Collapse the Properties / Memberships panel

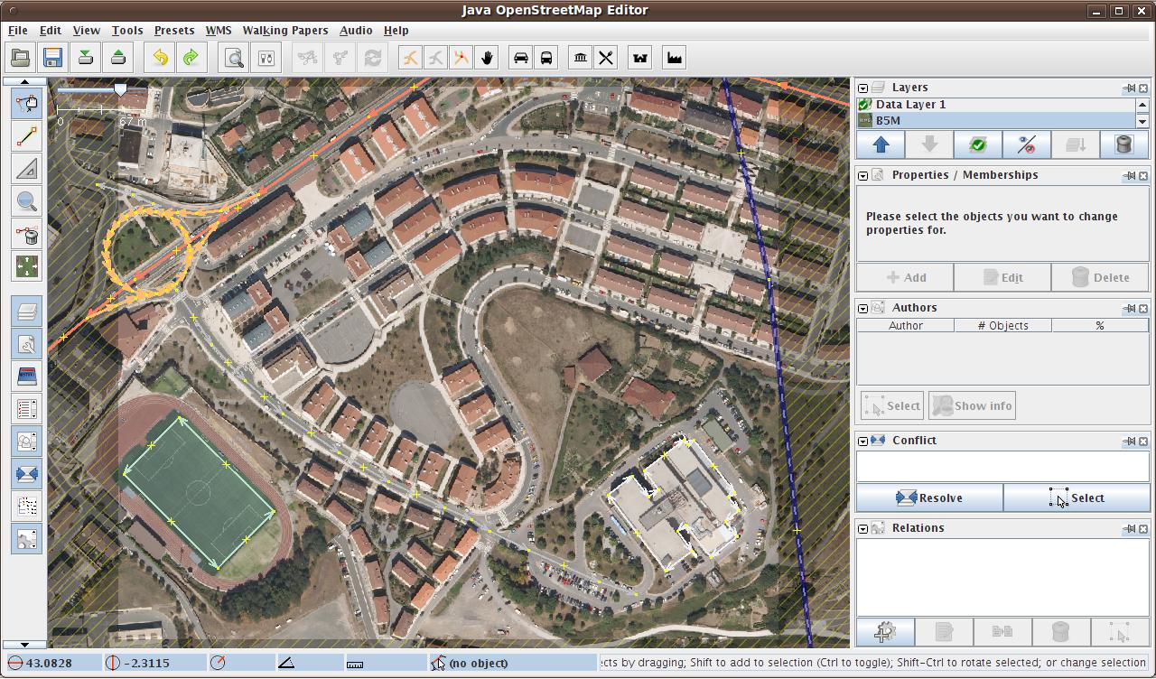tap(863, 176)
